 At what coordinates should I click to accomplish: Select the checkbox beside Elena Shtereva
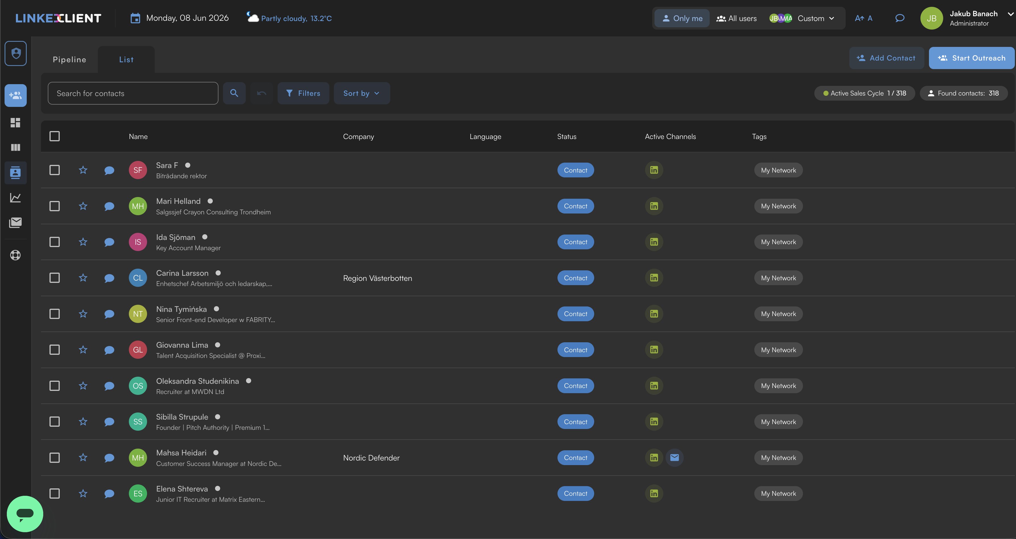54,493
